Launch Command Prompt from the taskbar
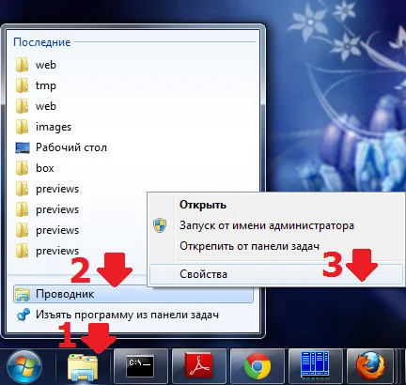Viewport: 406px width, 385px height. click(x=140, y=366)
